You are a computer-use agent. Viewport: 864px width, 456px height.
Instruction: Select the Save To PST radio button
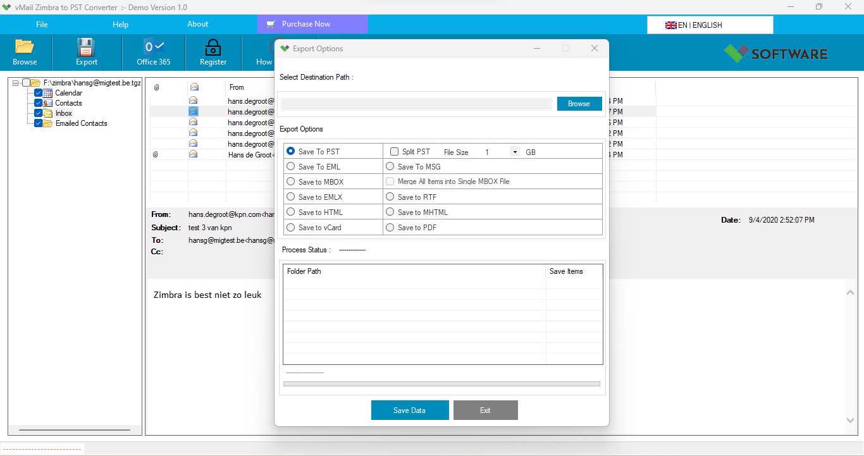point(291,151)
